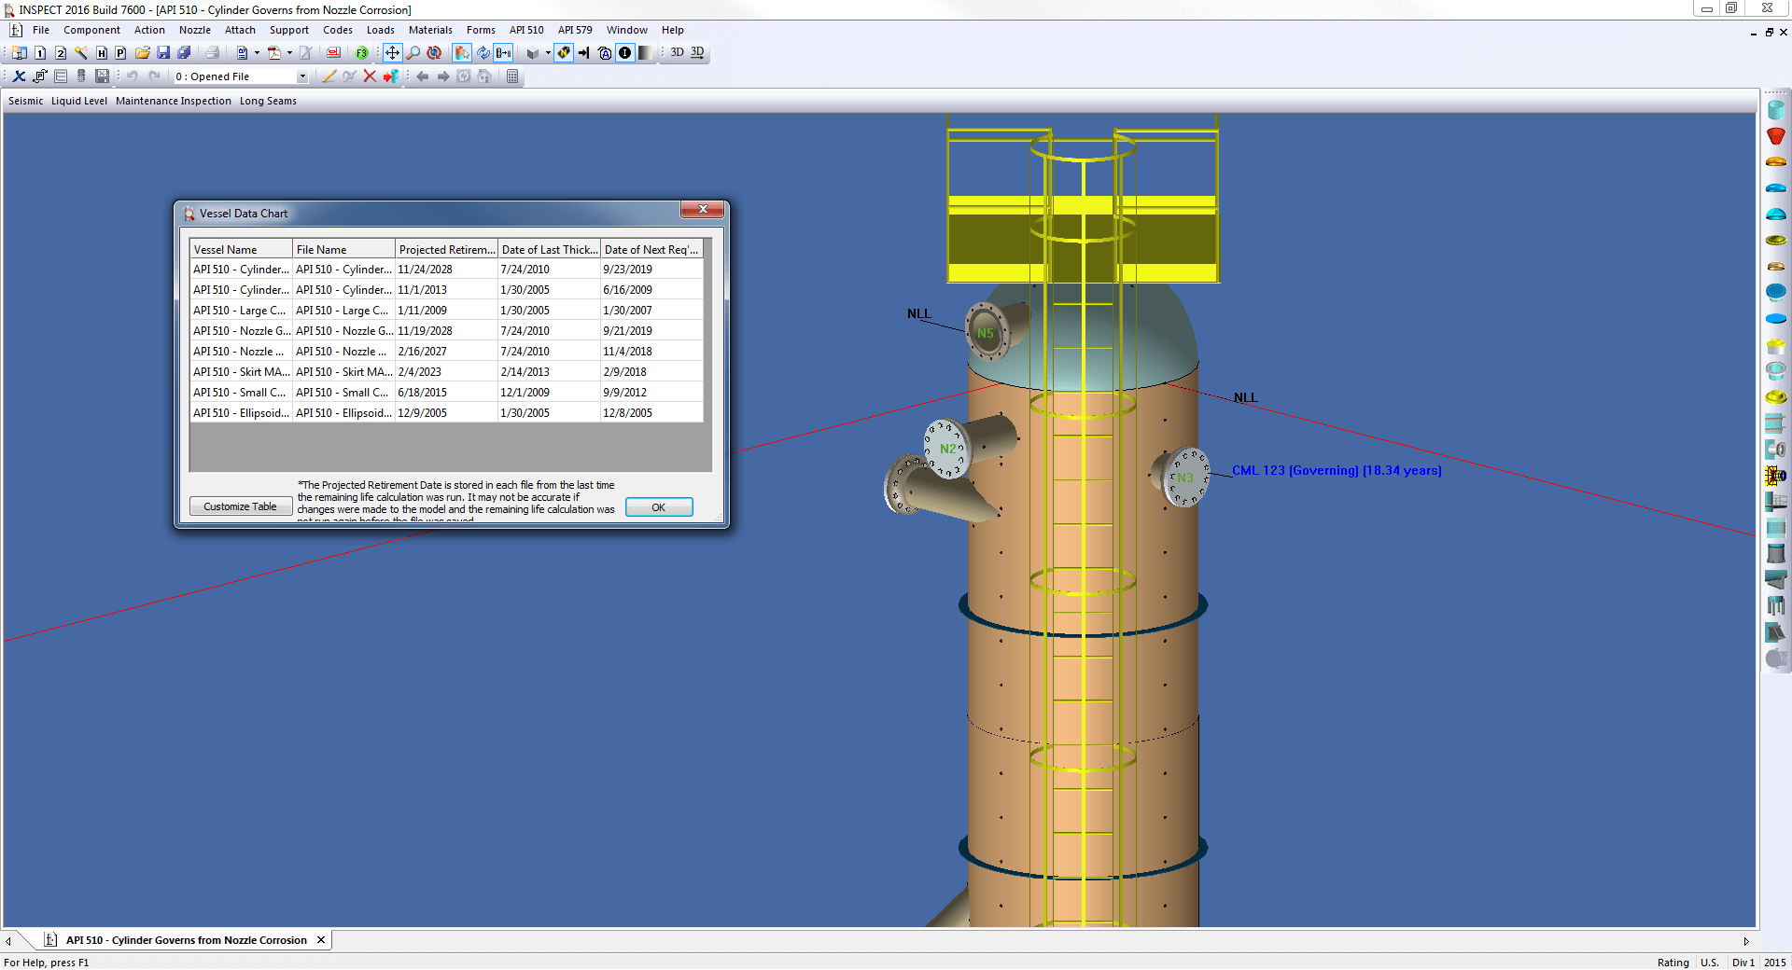Activate the rotate view tool

tap(434, 53)
